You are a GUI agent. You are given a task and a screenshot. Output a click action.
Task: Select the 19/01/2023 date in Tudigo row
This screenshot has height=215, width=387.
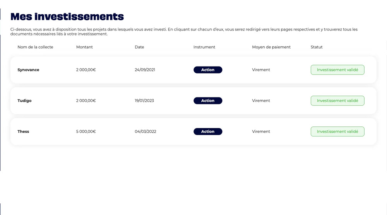click(144, 101)
